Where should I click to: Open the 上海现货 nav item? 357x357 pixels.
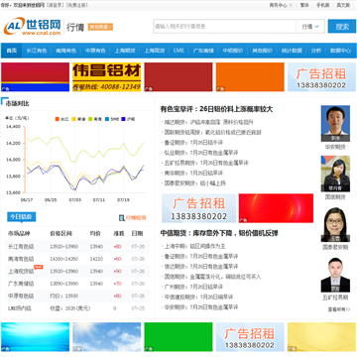pos(155,51)
